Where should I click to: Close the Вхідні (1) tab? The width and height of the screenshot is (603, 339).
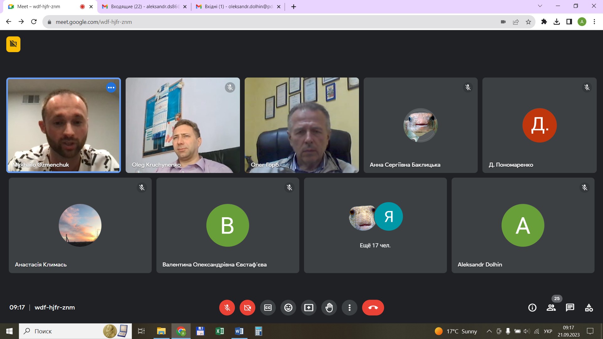tap(279, 7)
